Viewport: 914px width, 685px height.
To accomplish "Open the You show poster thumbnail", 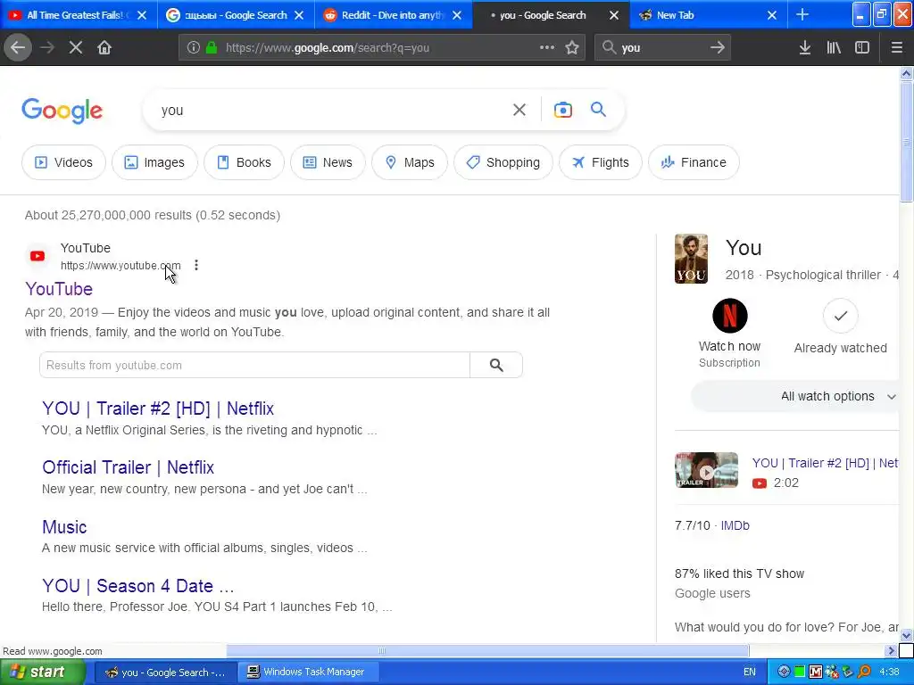I will pyautogui.click(x=692, y=259).
